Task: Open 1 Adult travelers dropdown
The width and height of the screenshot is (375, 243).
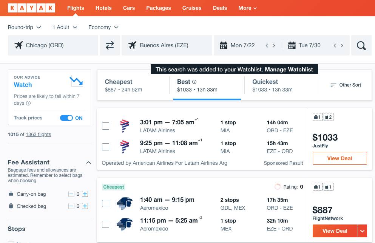Action: pos(65,27)
